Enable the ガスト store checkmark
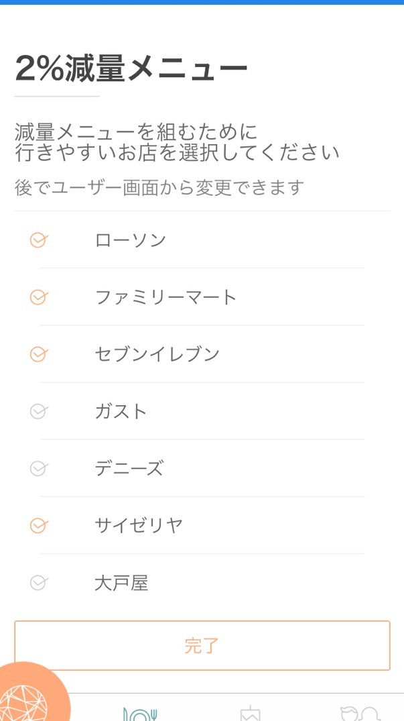Viewport: 404px width, 721px height. (39, 411)
